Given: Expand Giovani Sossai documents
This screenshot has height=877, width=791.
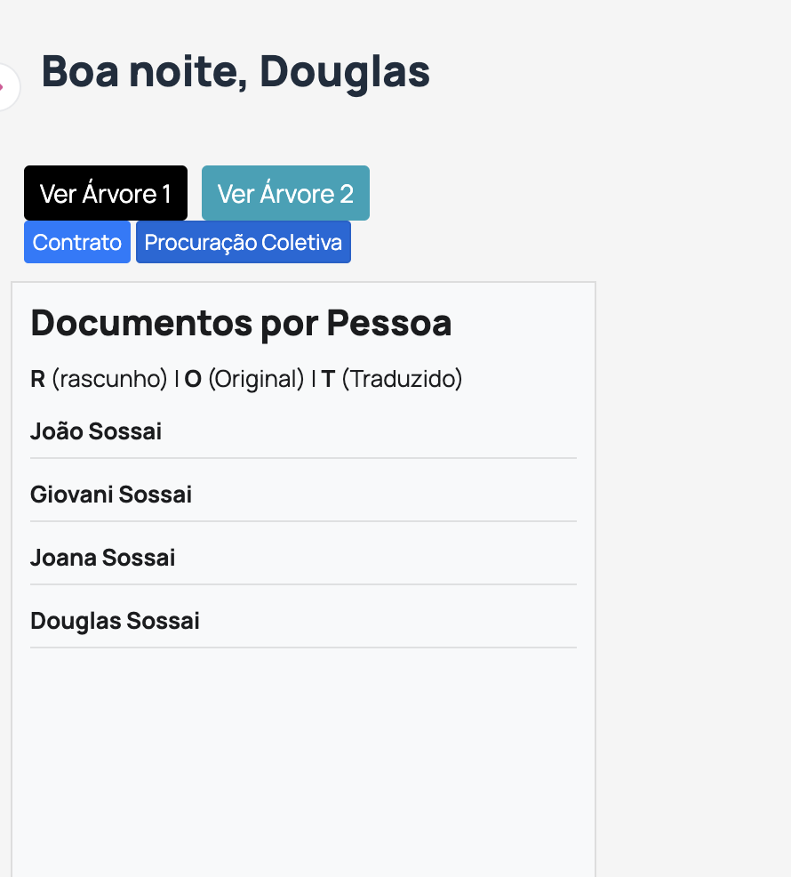Looking at the screenshot, I should click(111, 495).
